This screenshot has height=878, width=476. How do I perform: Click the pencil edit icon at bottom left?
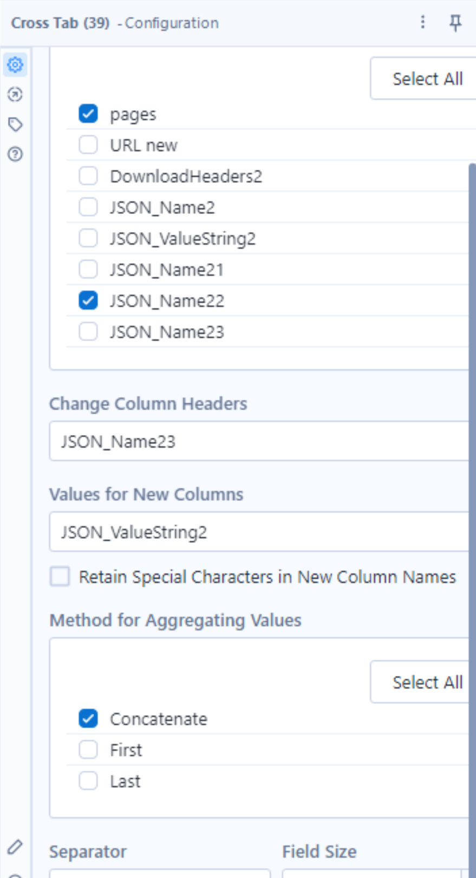15,847
